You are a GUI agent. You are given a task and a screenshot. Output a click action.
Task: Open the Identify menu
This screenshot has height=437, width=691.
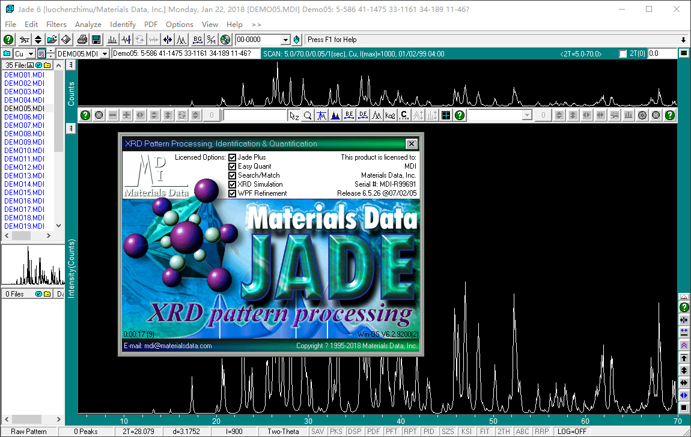click(123, 25)
